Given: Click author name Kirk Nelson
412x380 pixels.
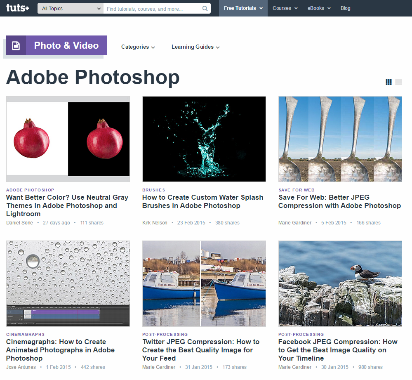Looking at the screenshot, I should [x=155, y=223].
